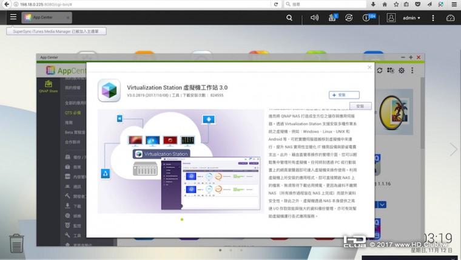This screenshot has height=260, width=461.
Task: Select 全部的應用程式 in sidebar
Action: click(75, 103)
